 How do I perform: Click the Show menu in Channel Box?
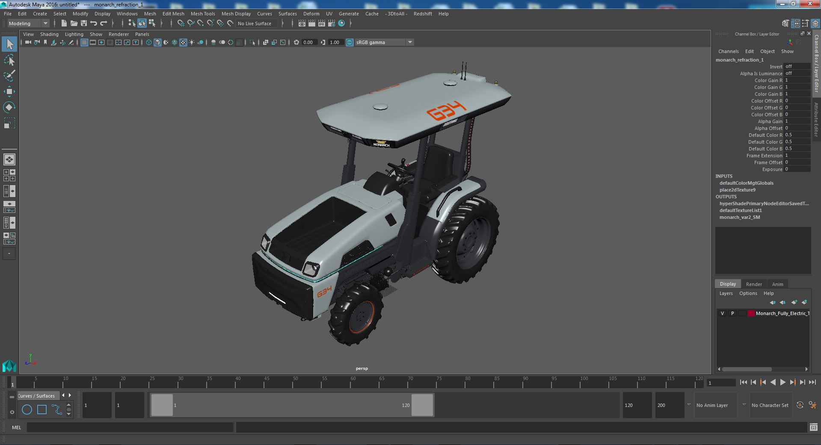[787, 51]
